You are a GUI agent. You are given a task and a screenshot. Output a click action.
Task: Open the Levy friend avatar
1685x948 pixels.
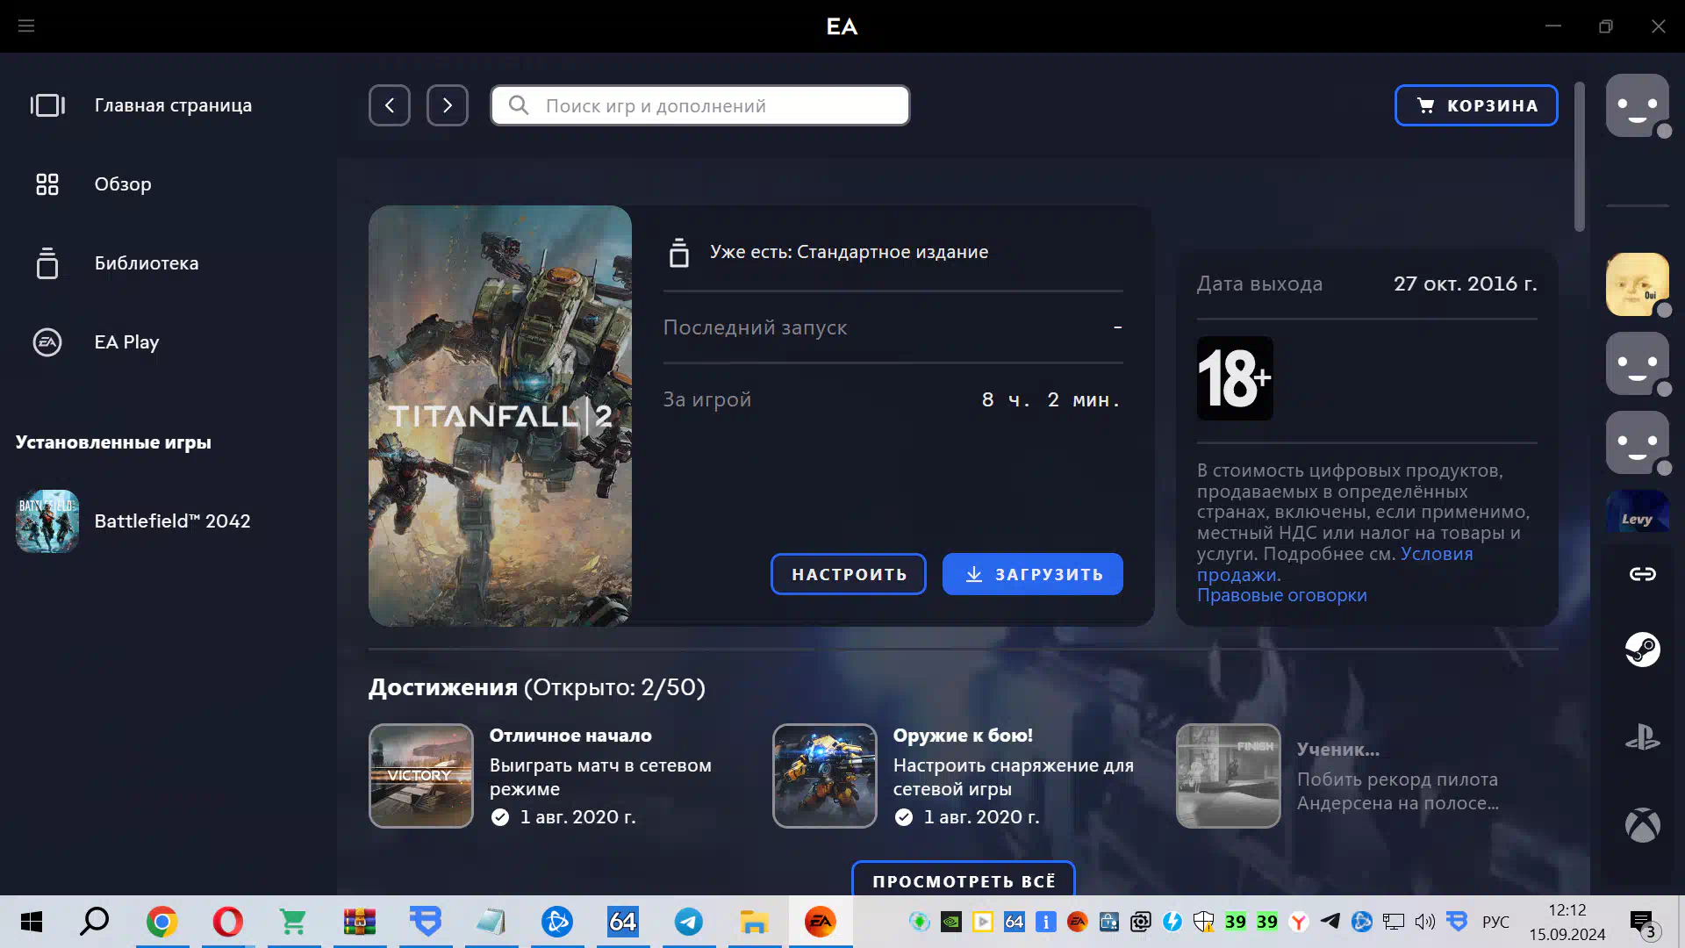(x=1638, y=511)
